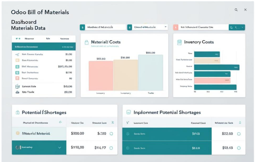Switch to the Dashboard heading area
Image resolution: width=255 pixels, height=162 pixels.
click(24, 22)
